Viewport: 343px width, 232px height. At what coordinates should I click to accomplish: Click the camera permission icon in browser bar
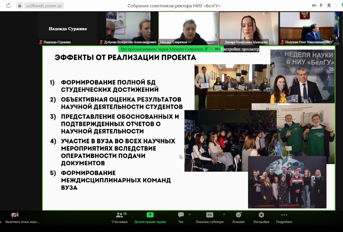point(314,5)
